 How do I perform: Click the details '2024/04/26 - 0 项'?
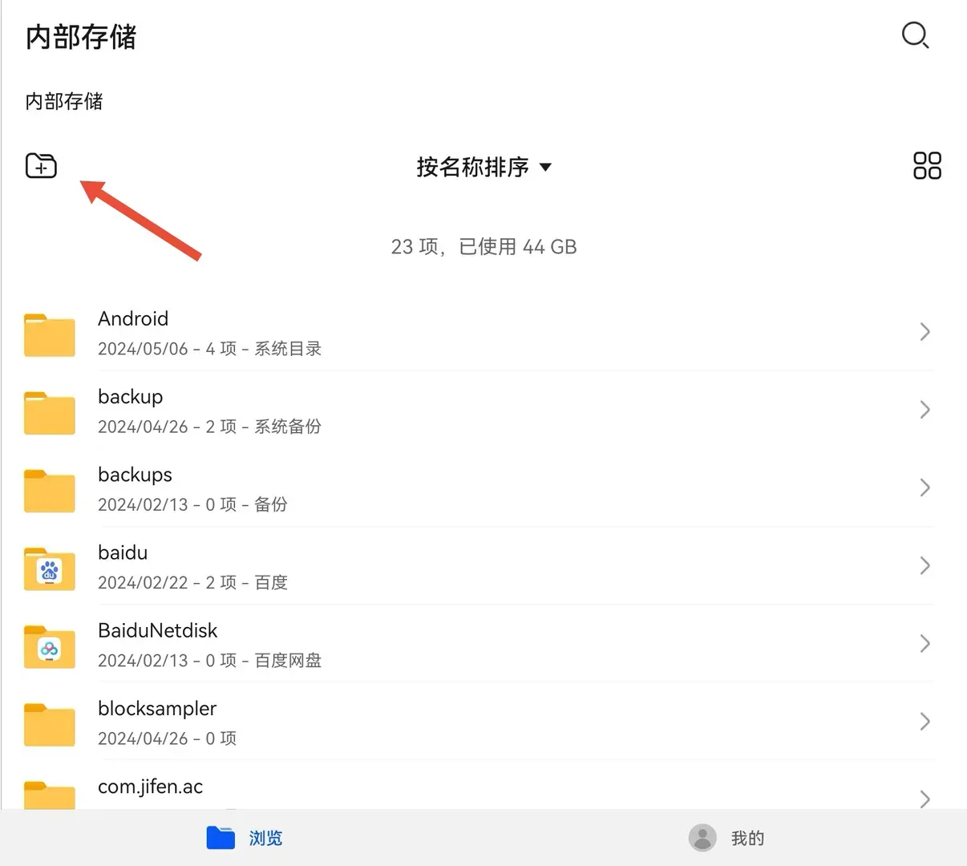[x=168, y=739]
